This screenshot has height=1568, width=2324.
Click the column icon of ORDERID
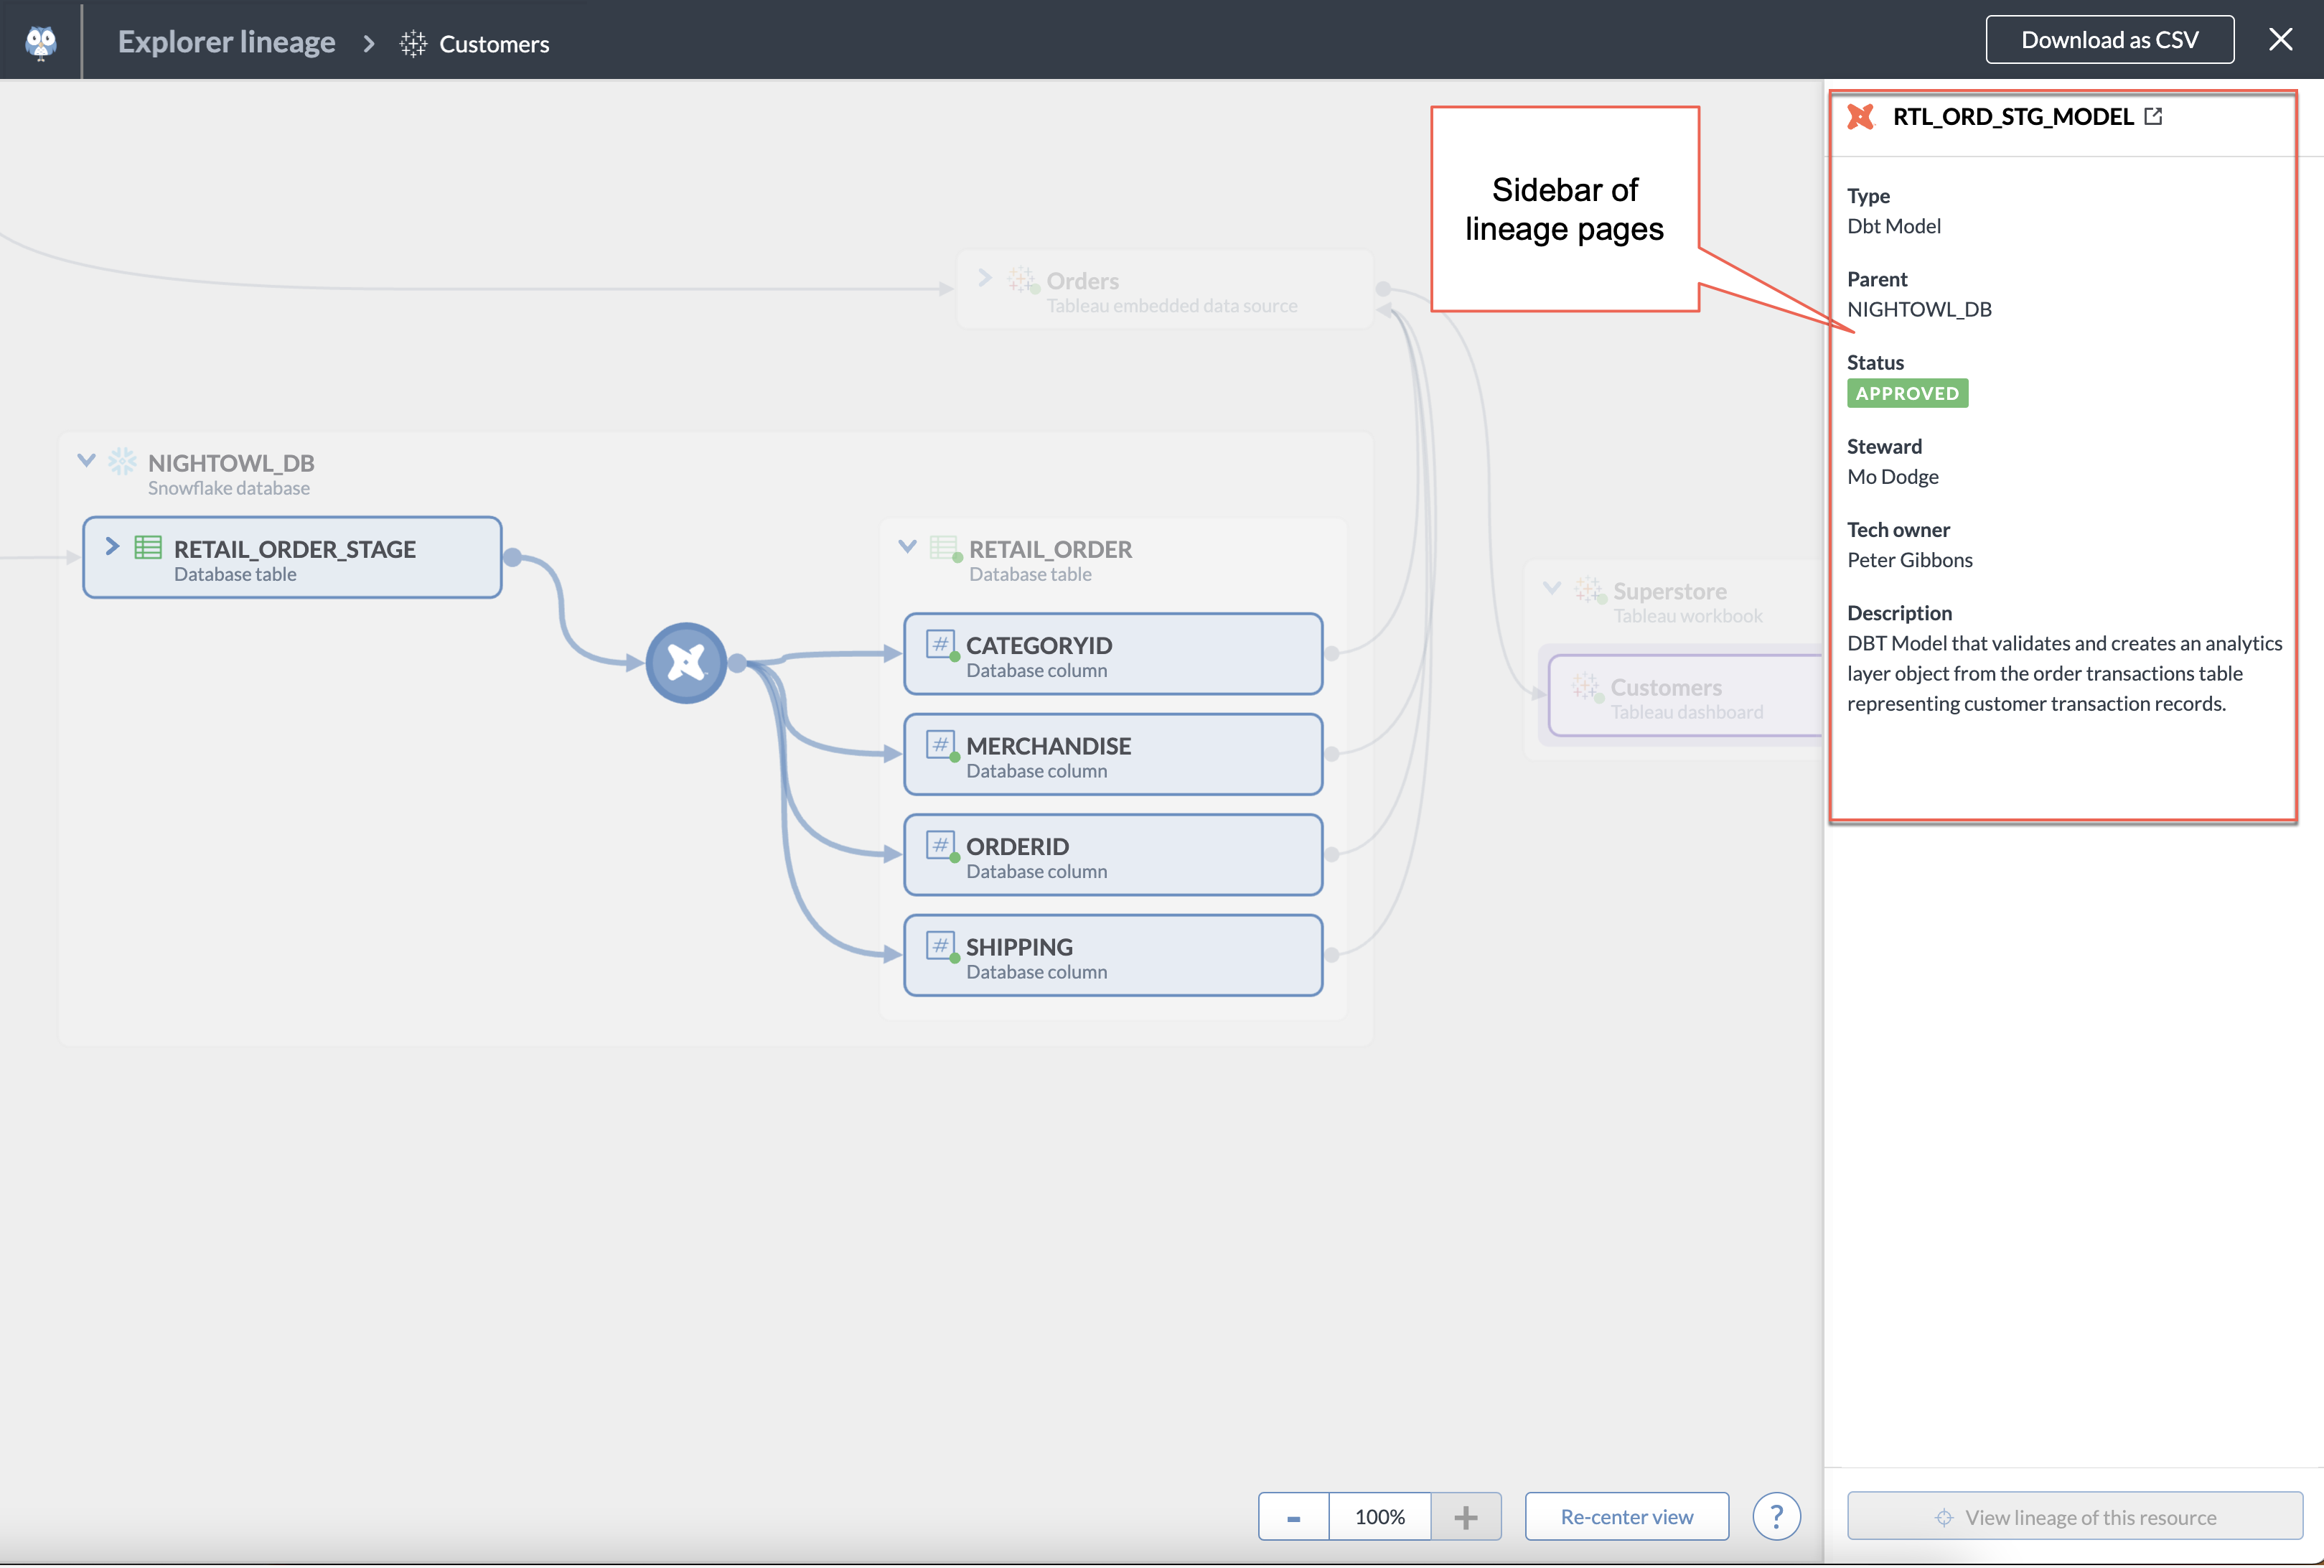tap(941, 846)
